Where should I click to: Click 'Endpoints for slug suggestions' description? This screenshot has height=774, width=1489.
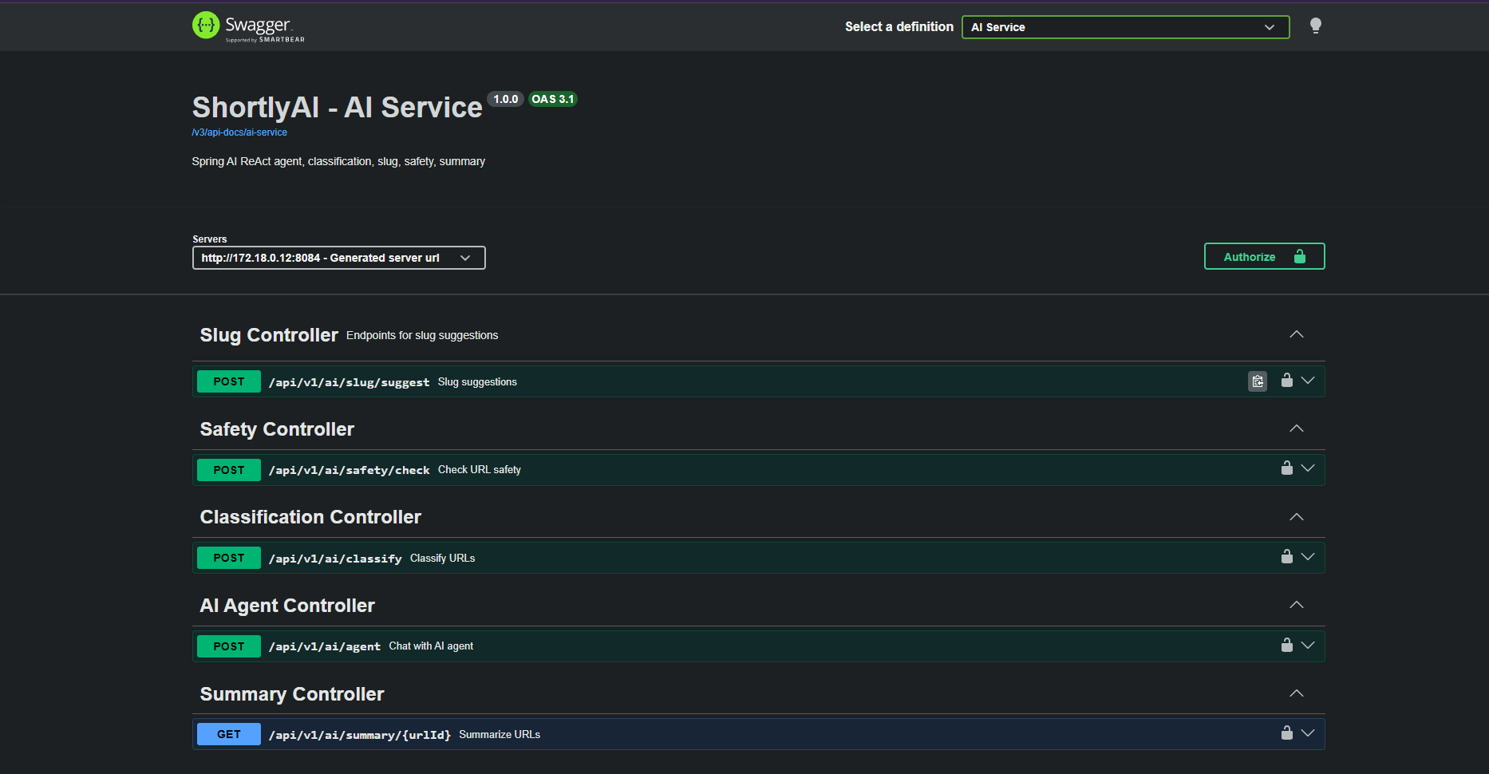[x=422, y=335]
